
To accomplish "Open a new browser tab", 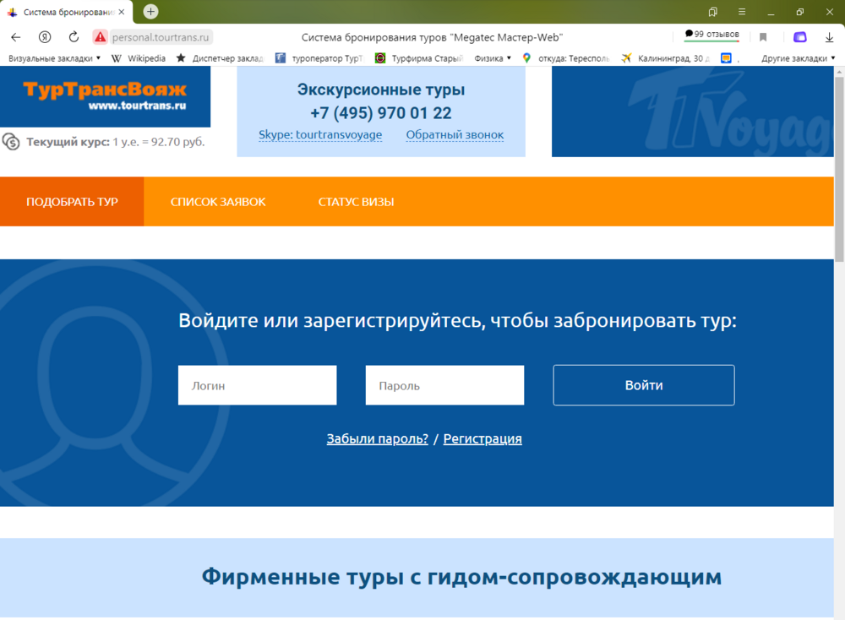I will 150,13.
